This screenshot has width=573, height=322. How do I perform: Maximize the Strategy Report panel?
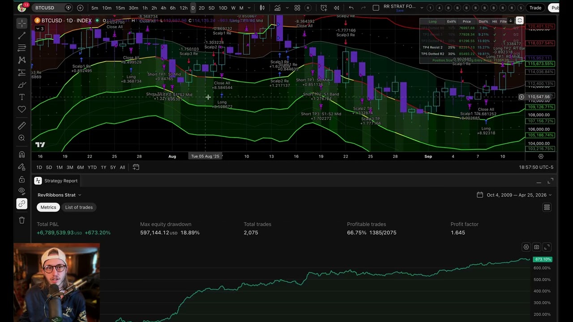550,181
